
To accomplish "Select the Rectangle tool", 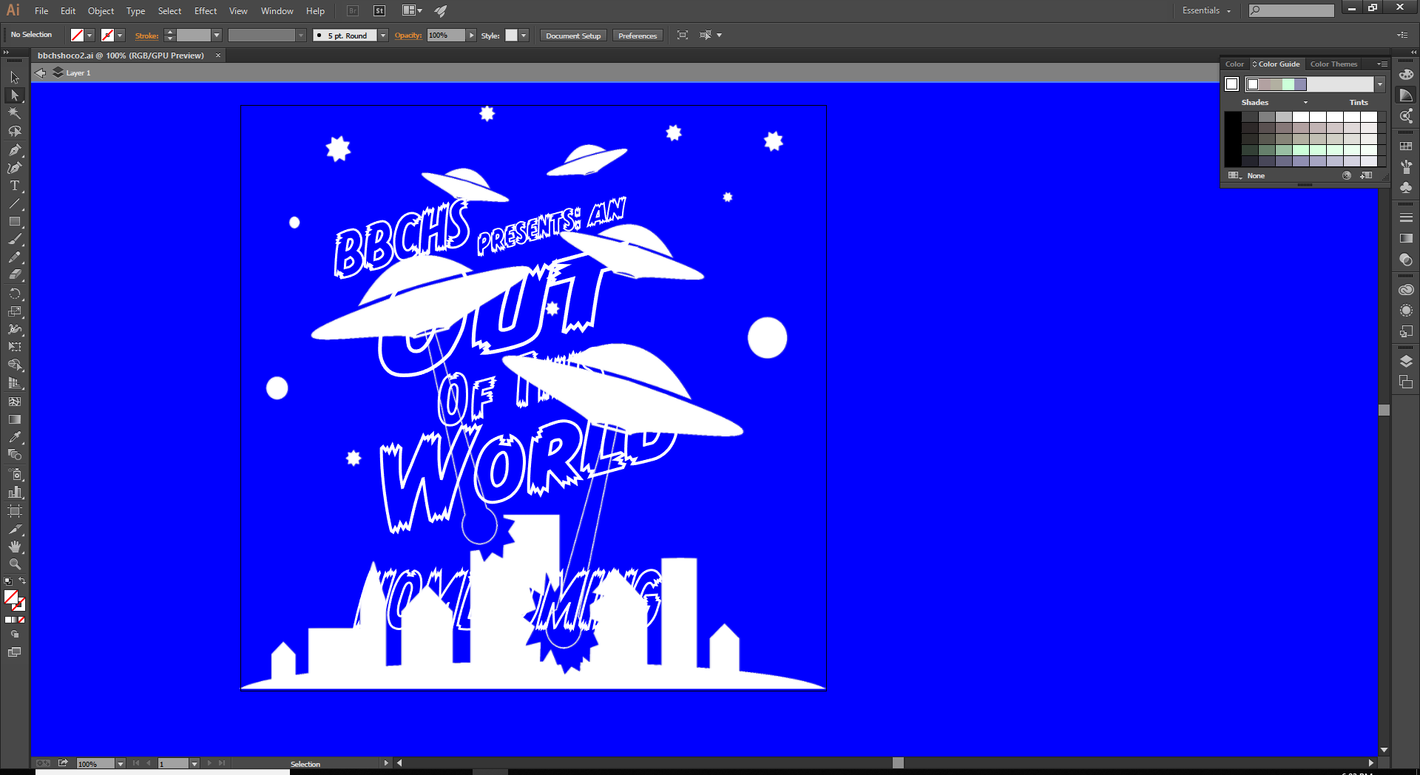I will point(14,222).
